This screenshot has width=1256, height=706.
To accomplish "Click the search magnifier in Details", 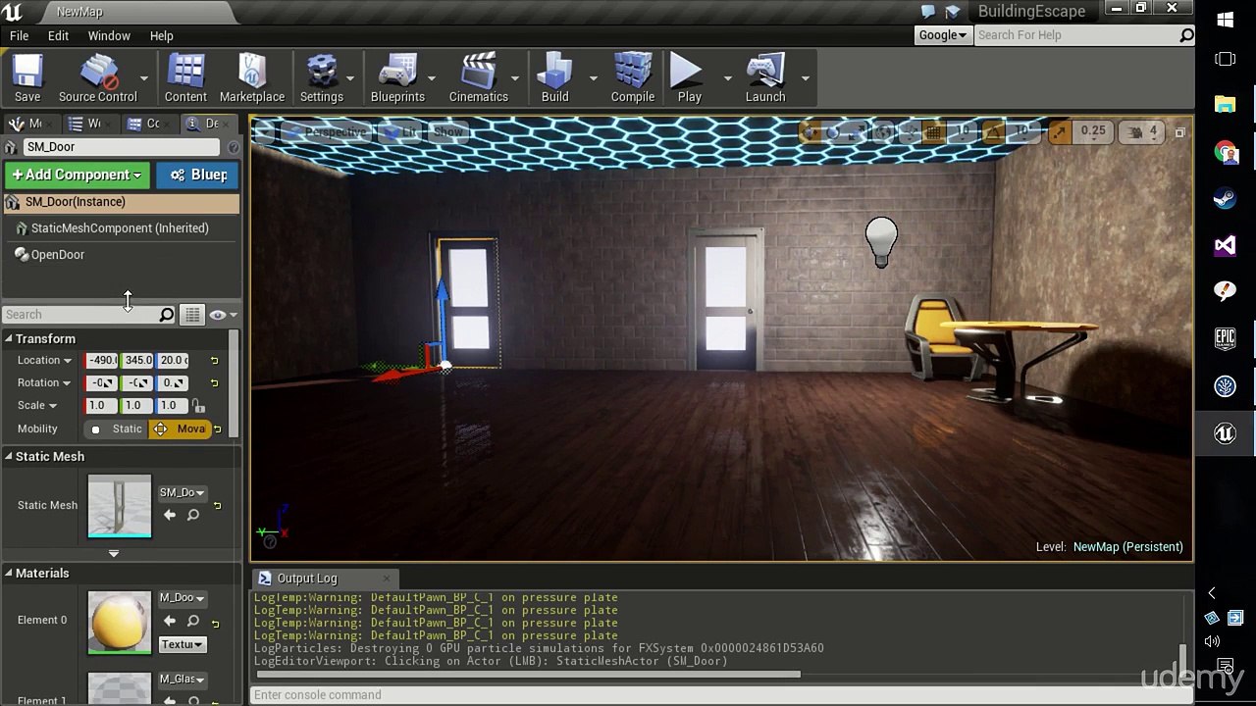I will pos(167,315).
